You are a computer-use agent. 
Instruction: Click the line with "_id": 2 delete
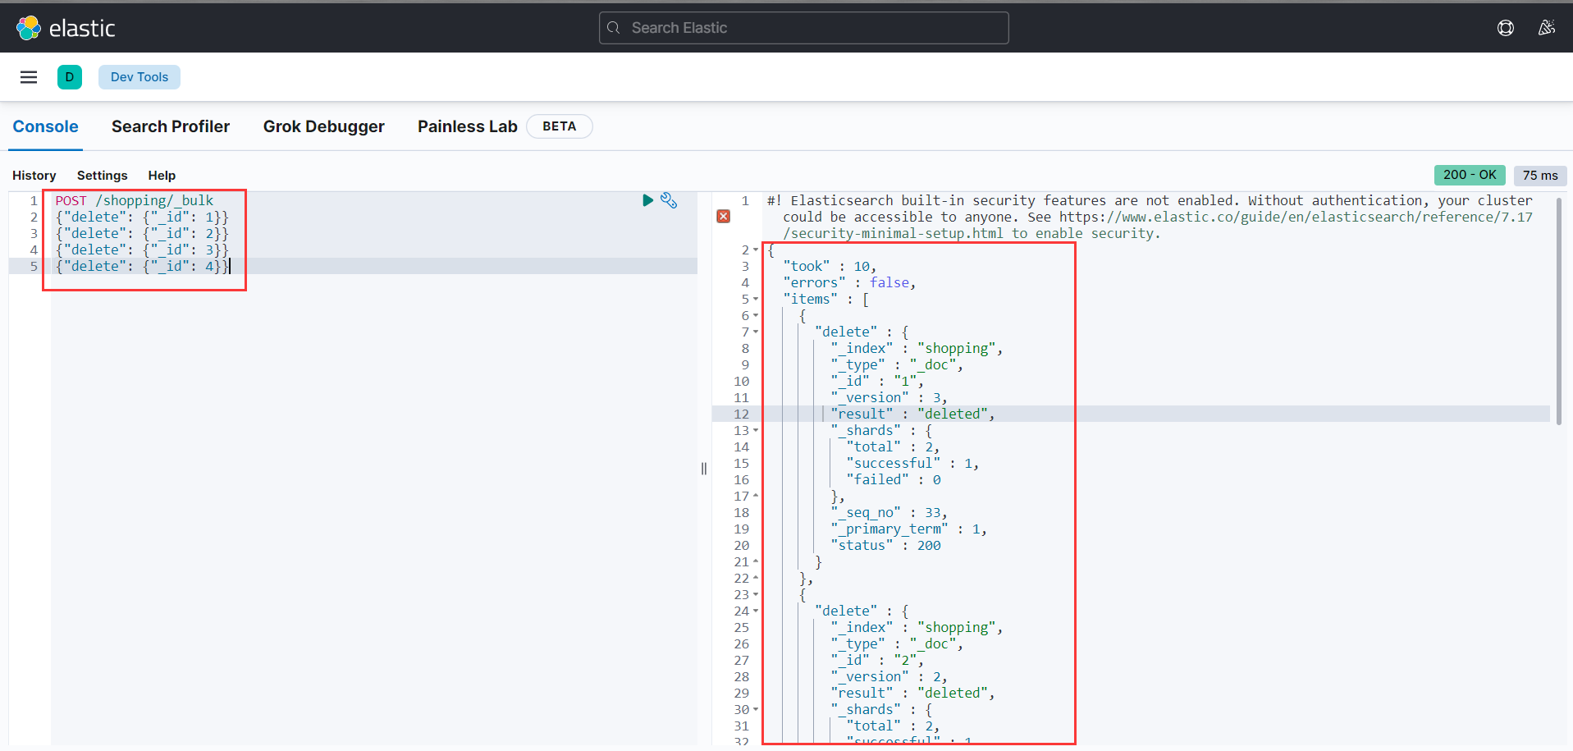point(142,233)
